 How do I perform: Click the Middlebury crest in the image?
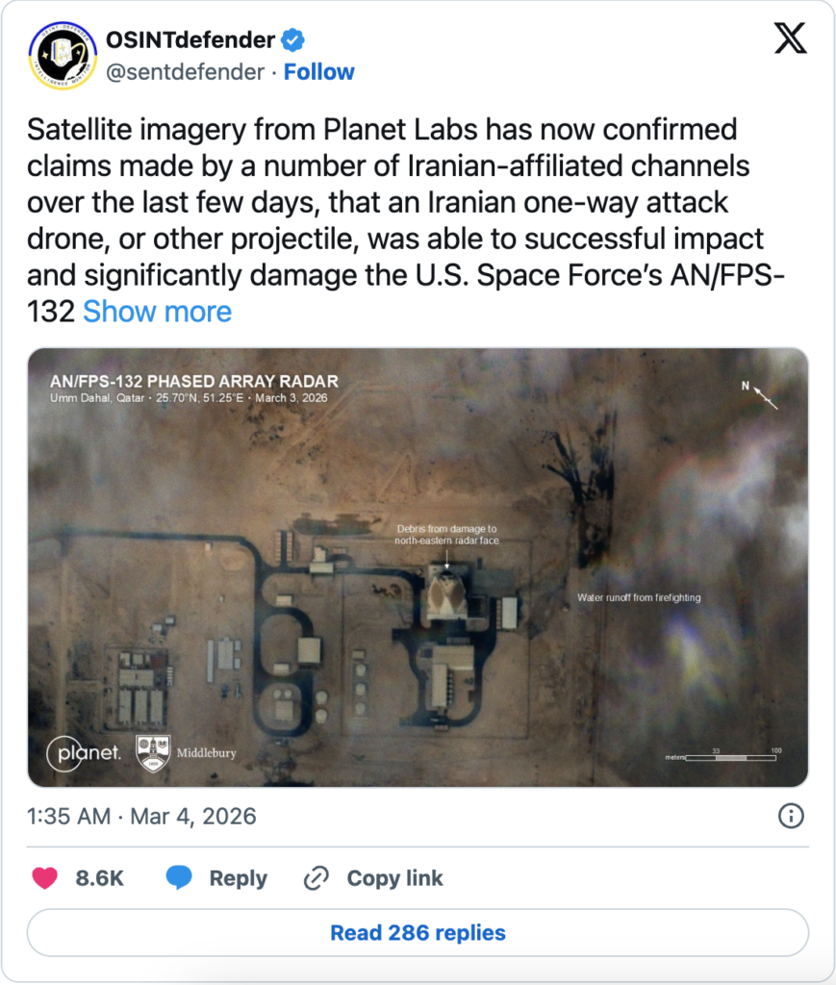tap(155, 753)
